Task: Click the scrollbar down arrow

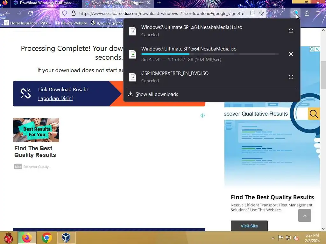Action: (x=323, y=229)
